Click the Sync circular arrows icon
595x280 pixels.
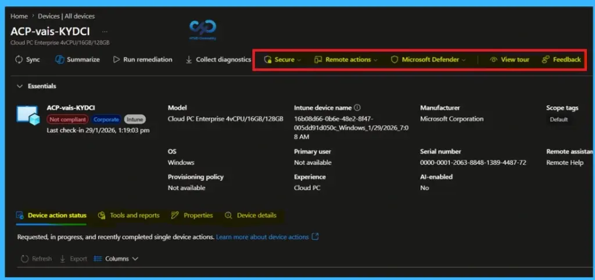pyautogui.click(x=19, y=60)
